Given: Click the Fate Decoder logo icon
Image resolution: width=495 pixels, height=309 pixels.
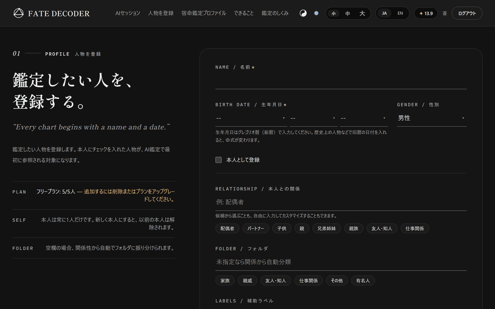Looking at the screenshot, I should point(19,13).
